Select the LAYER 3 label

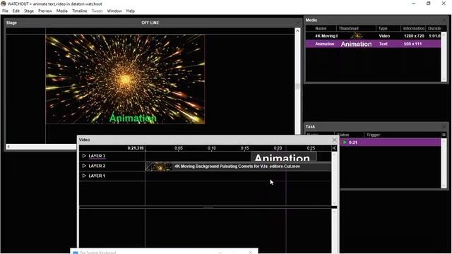[97, 156]
